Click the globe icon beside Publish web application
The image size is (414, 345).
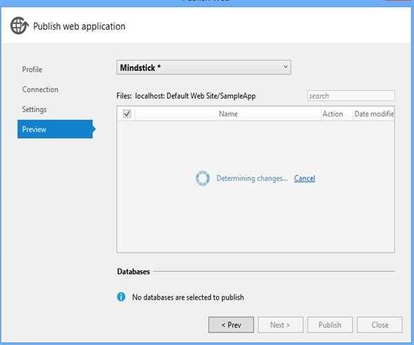pos(19,26)
